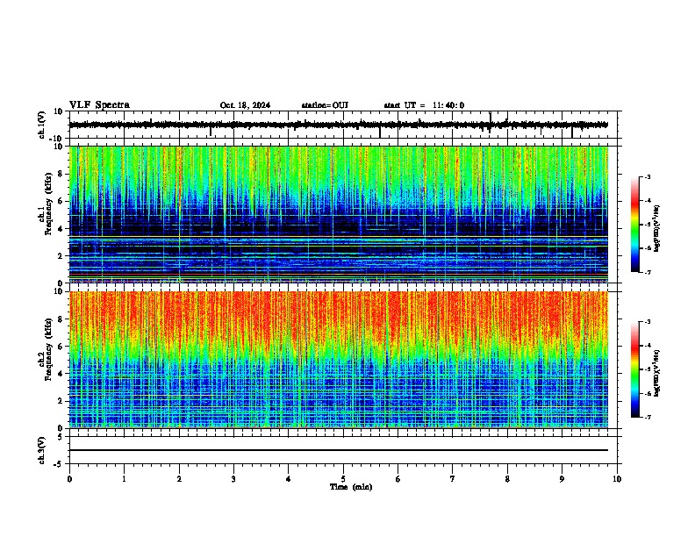695x537 pixels.
Task: Click the time axis tick label "2"
Action: 179,479
